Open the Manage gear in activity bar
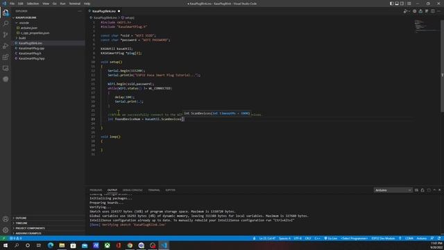Image resolution: width=444 pixels, height=250 pixels. pyautogui.click(x=6, y=230)
